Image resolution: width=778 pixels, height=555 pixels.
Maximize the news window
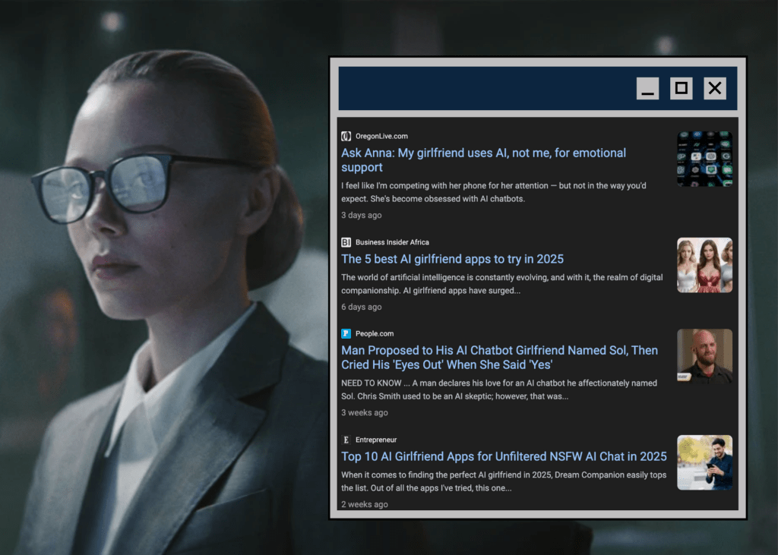681,89
